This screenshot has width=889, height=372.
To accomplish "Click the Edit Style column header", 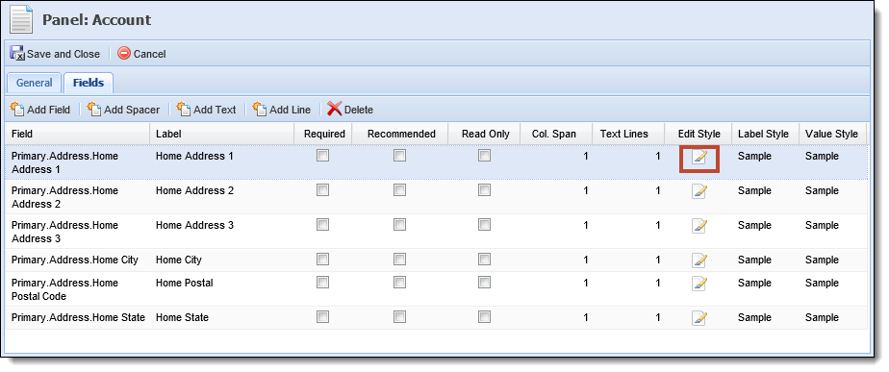I will click(x=698, y=134).
